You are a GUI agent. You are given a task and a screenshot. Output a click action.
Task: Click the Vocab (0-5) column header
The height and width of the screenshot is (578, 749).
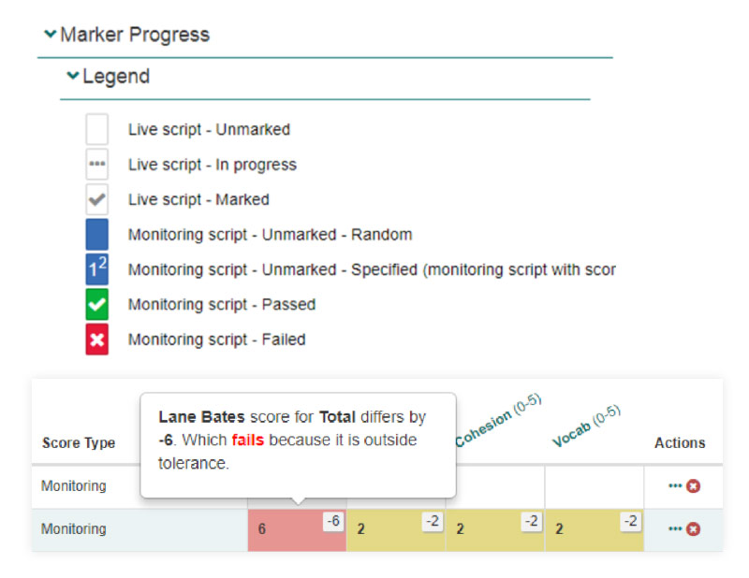587,426
